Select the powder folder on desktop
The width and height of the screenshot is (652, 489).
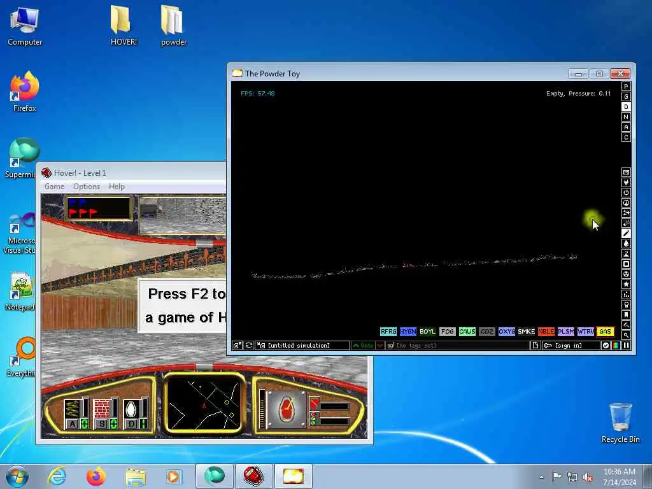coord(173,25)
